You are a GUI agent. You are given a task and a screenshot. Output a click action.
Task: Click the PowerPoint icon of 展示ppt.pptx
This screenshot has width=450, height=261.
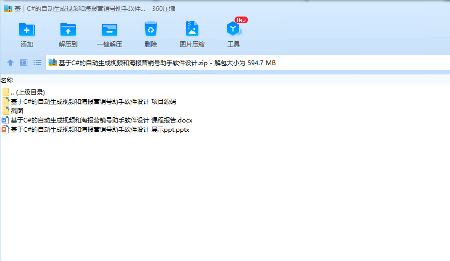pos(6,130)
